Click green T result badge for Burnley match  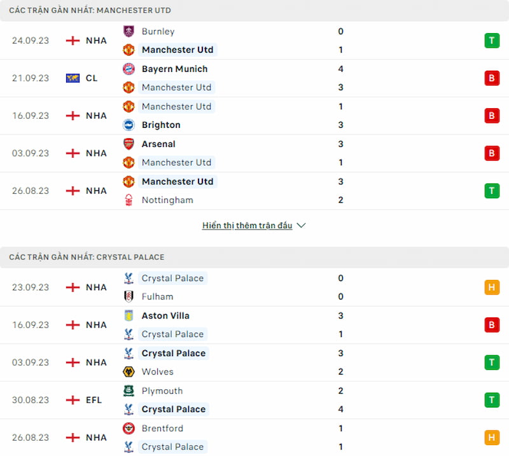point(492,41)
